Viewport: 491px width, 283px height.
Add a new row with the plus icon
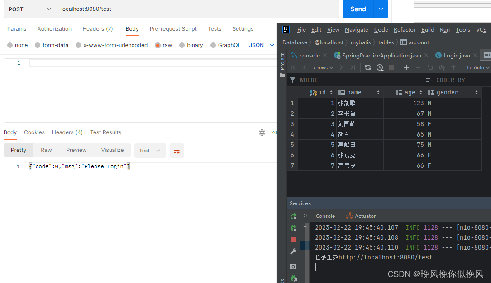tap(406, 67)
